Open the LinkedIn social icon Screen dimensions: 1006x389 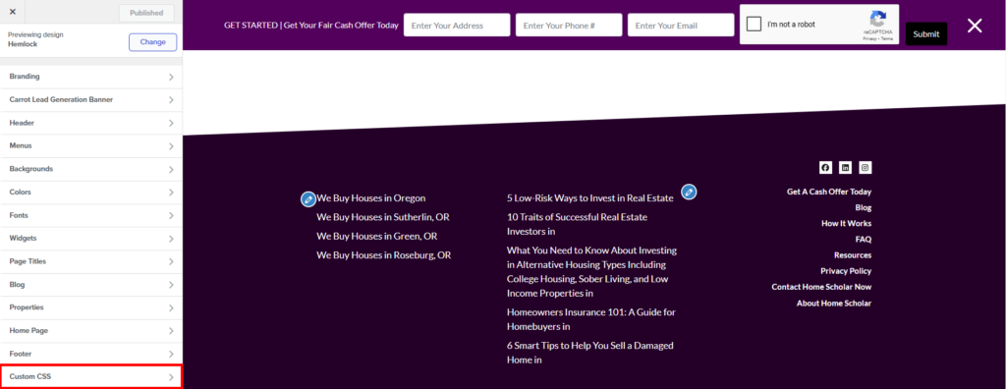pos(846,168)
